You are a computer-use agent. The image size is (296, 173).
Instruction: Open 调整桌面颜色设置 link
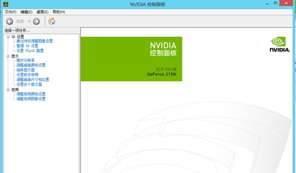coord(31,65)
